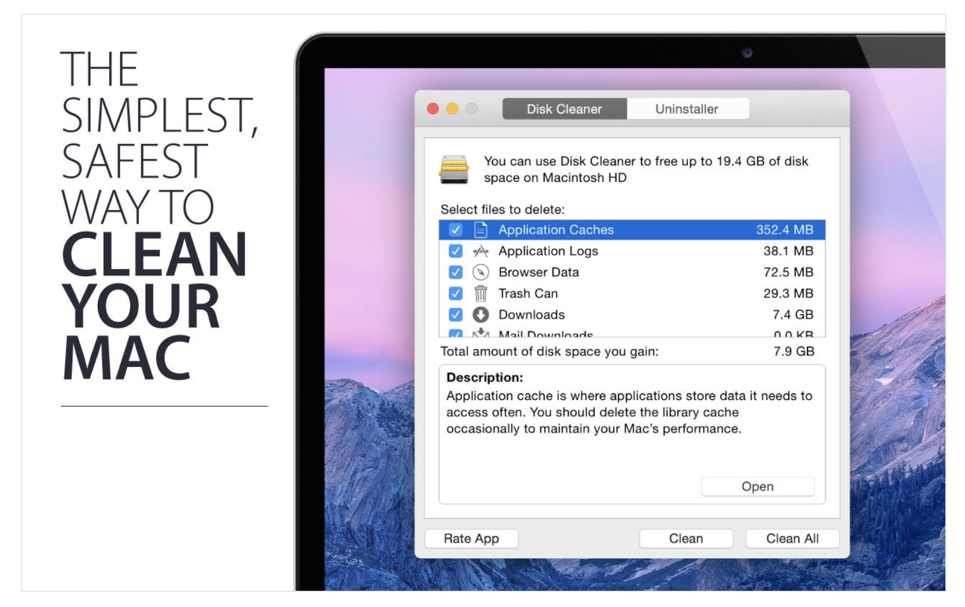Click Open in the Description box
Screen dimensions: 965x607
point(757,487)
